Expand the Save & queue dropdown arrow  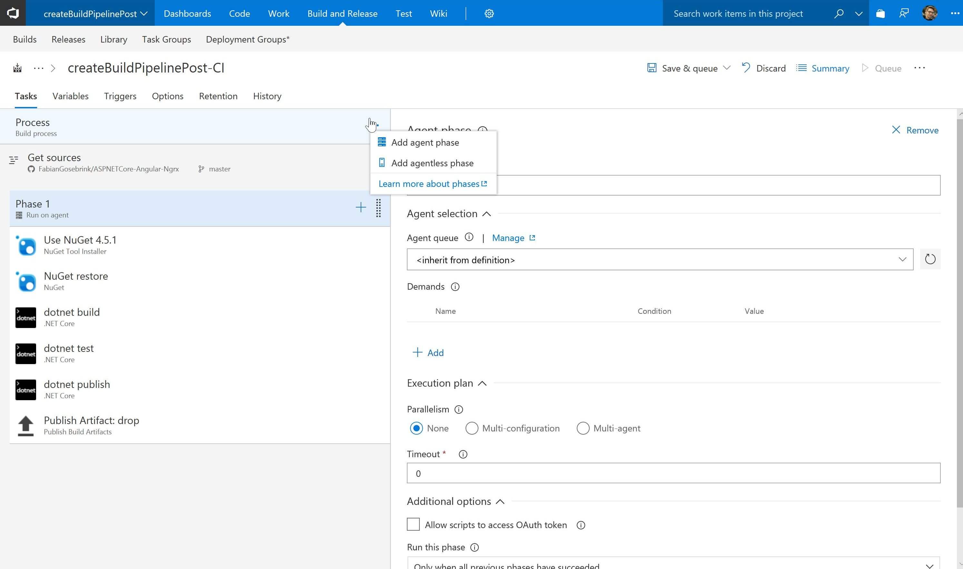726,68
